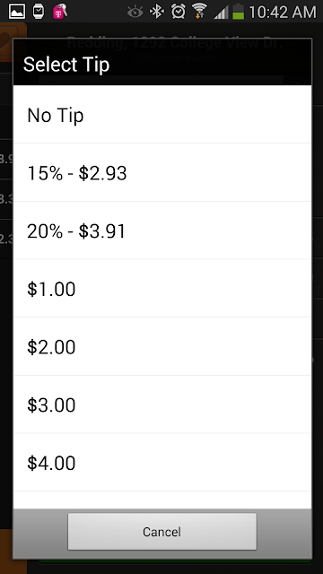Select the No Tip option
Screen dimensions: 323x574
[162, 115]
